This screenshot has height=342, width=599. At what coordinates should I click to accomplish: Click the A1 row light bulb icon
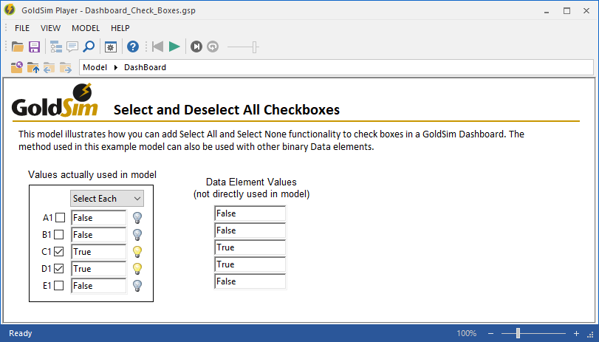(137, 218)
